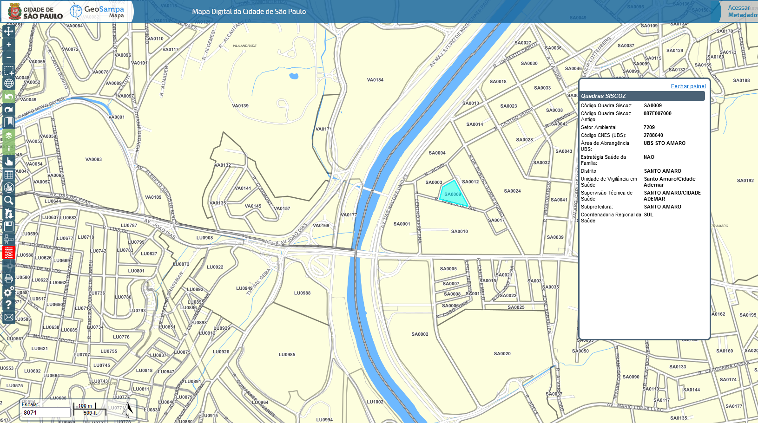The height and width of the screenshot is (423, 758).
Task: Open the attribute table tool
Action: [x=9, y=175]
